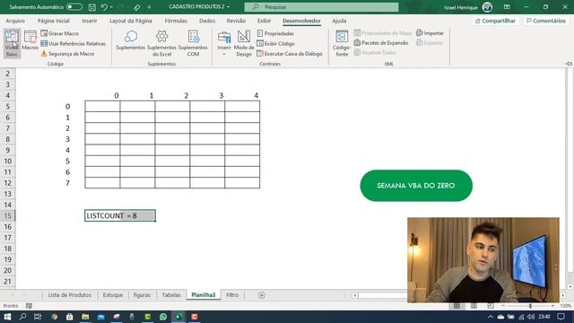This screenshot has height=323, width=574.
Task: Click the Undo arrow
Action: tap(104, 7)
